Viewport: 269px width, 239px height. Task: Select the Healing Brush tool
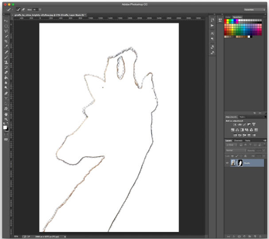(x=6, y=52)
